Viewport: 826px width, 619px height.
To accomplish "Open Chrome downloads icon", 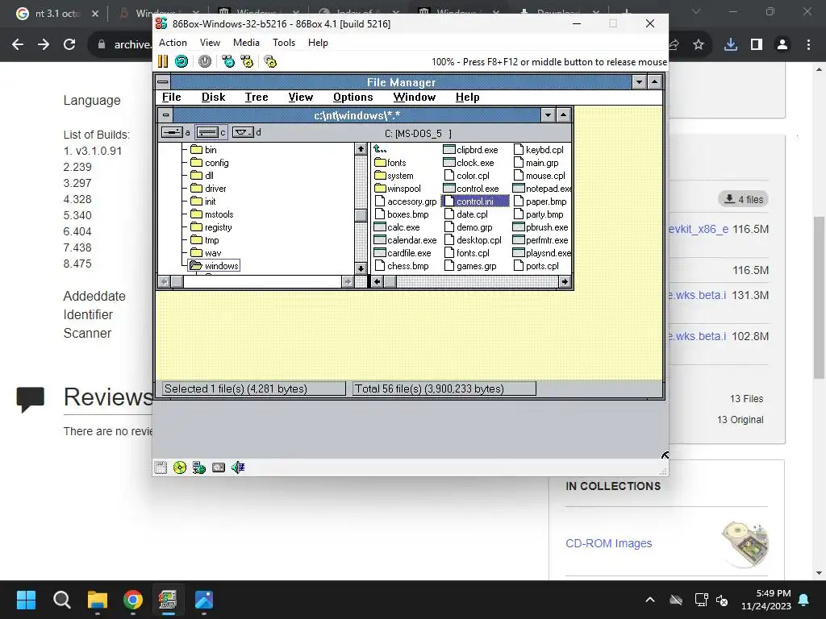I will coord(730,45).
